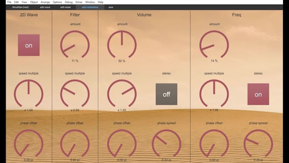Click the Freq phase spread knob
This screenshot has height=163, width=289.
[x=258, y=143]
